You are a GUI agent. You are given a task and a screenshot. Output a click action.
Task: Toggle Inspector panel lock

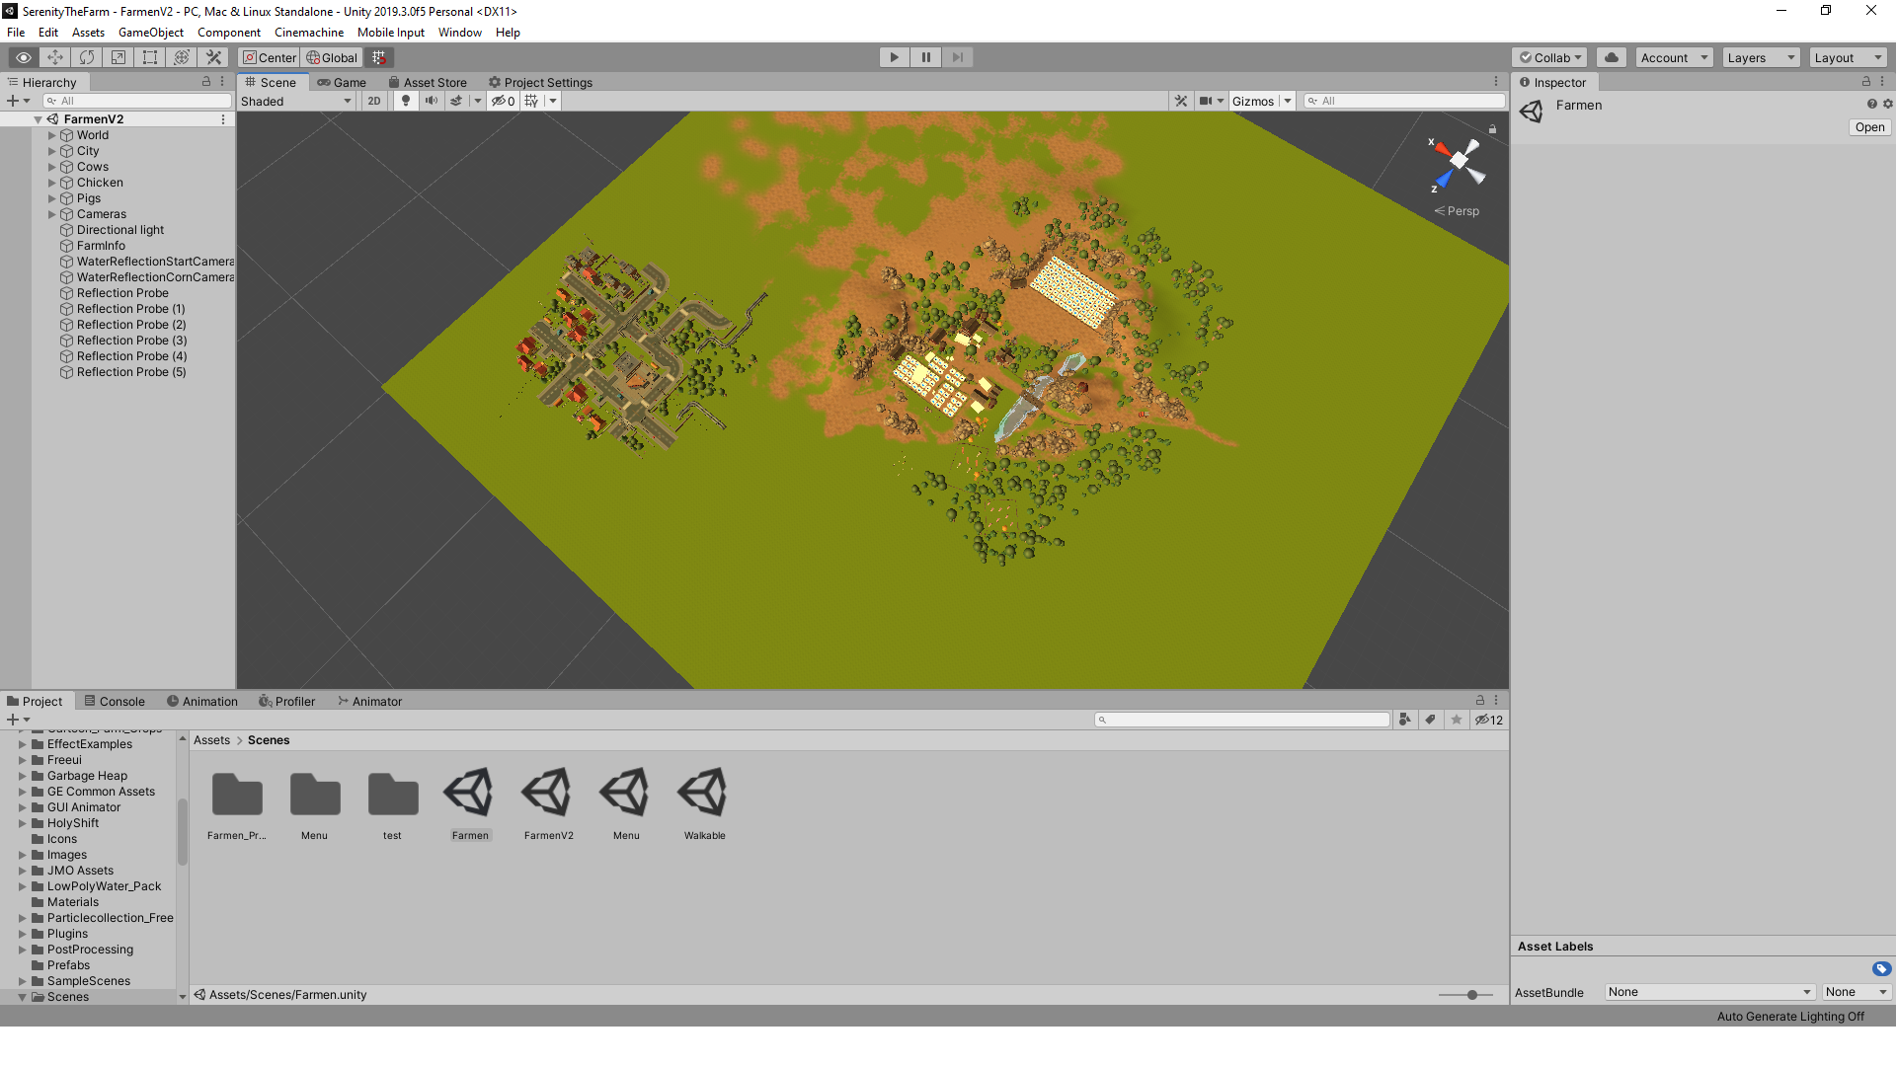click(1866, 82)
